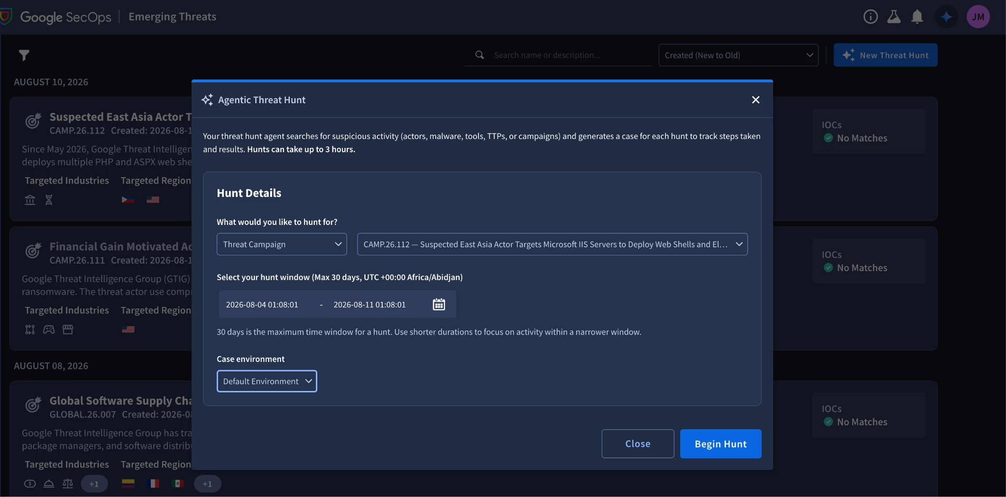Open notifications bell icon

tap(917, 17)
